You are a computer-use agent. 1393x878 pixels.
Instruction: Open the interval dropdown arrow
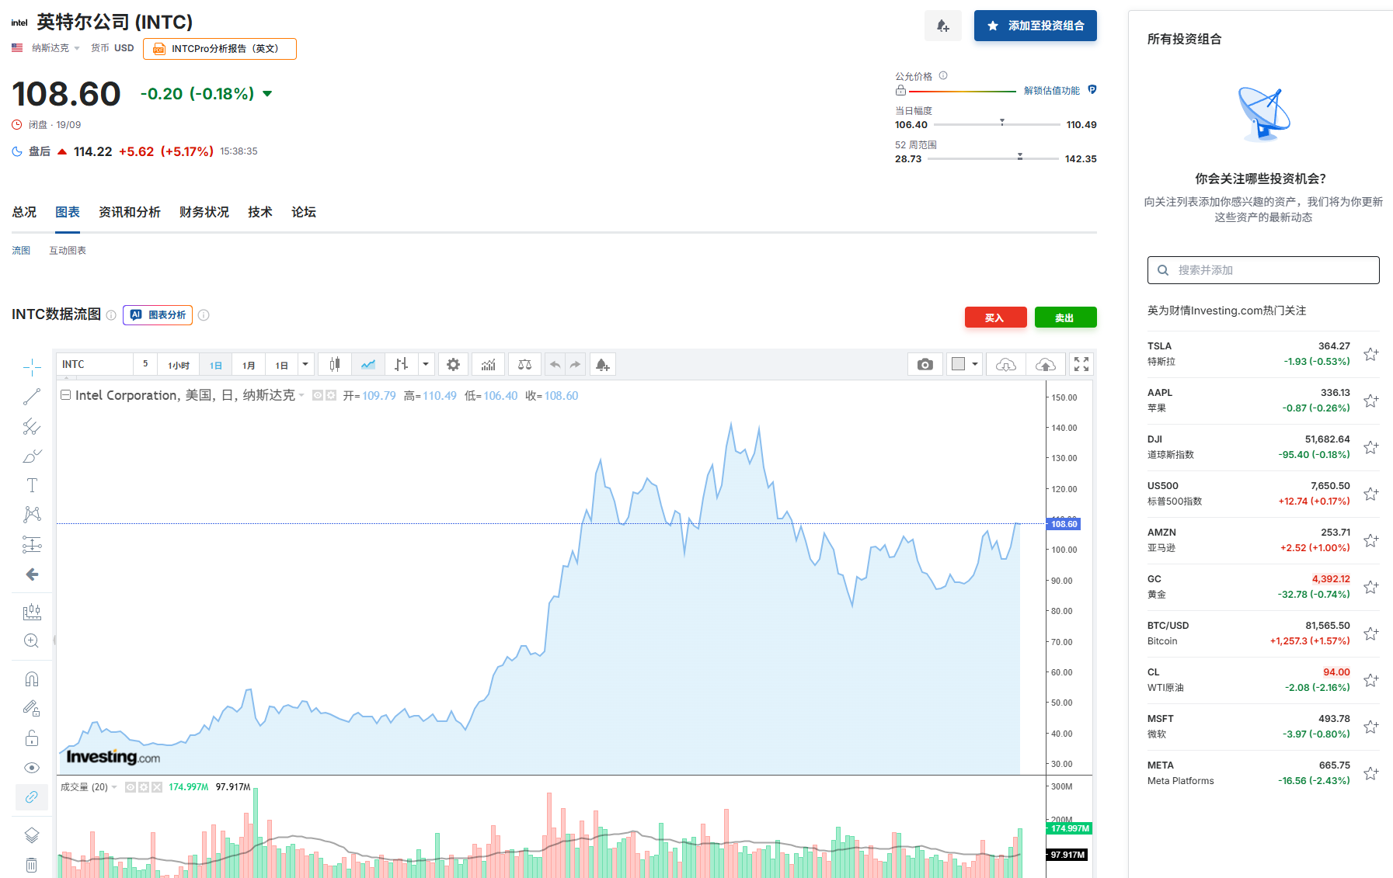305,365
